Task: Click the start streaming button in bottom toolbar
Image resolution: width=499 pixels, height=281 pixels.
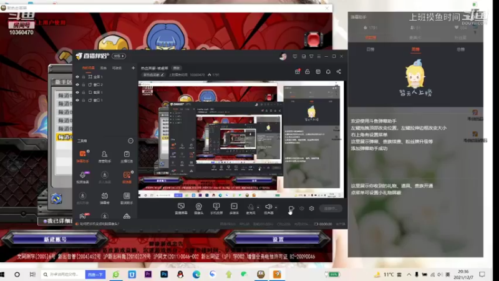Action: [331, 209]
